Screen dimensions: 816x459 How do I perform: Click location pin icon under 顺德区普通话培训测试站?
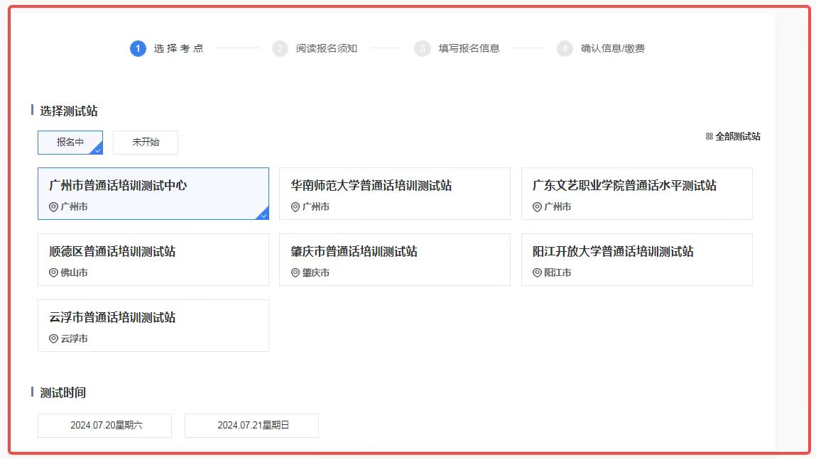coord(53,272)
